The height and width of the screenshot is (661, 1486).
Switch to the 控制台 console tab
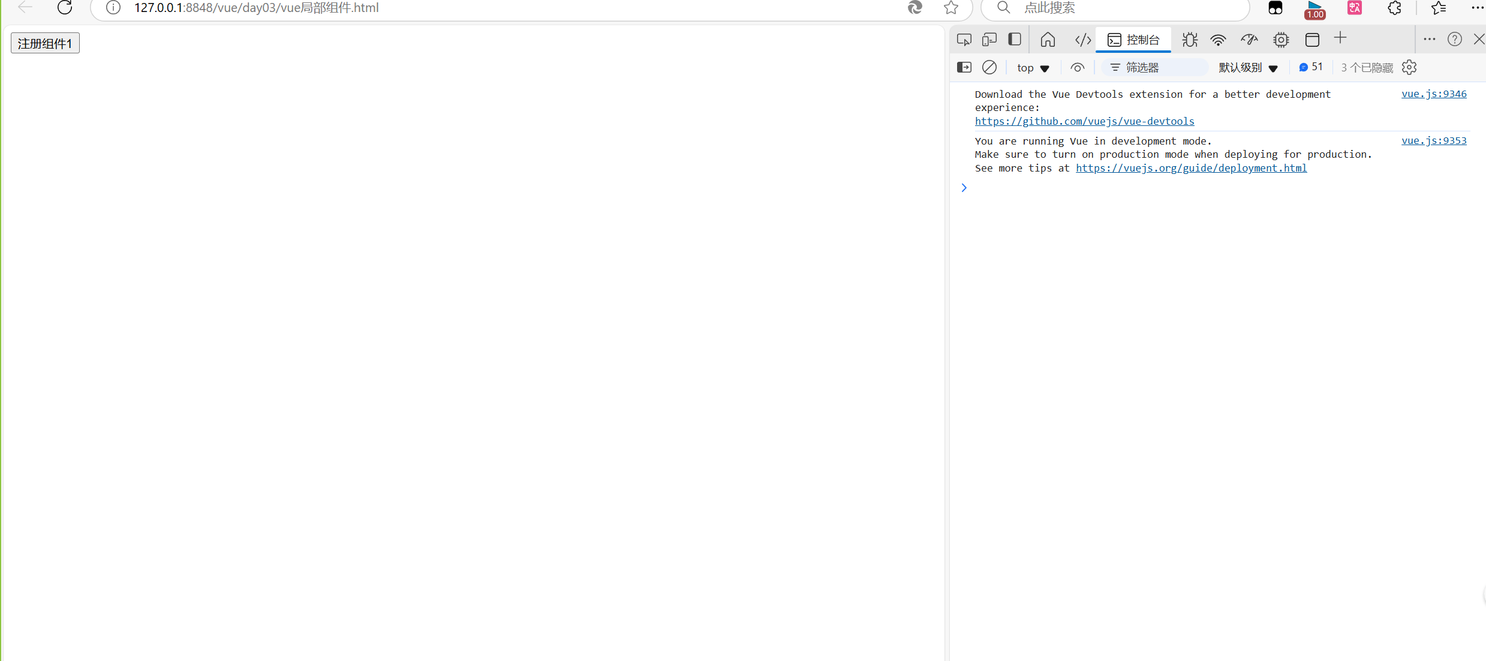(1133, 40)
